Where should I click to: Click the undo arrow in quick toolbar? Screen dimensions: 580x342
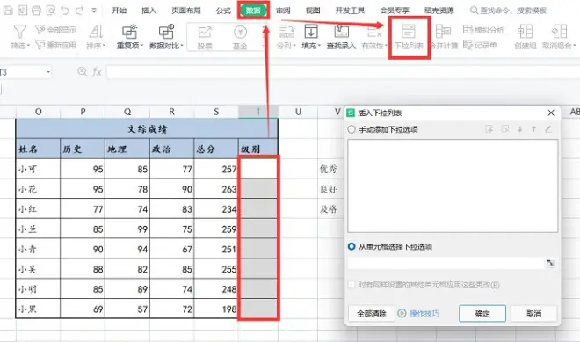65,11
